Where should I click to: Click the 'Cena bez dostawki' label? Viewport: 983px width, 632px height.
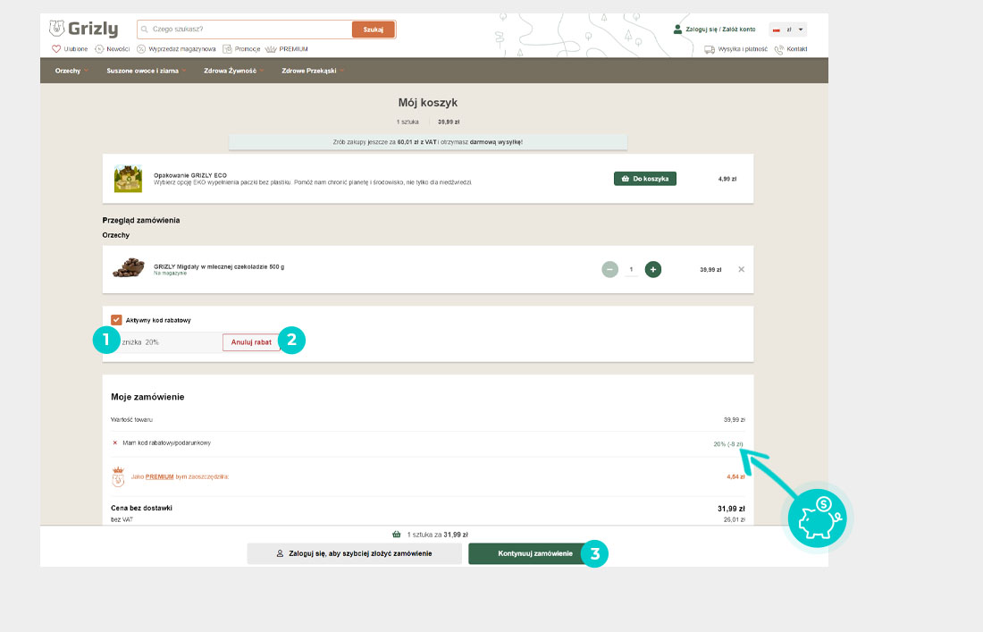pos(142,508)
